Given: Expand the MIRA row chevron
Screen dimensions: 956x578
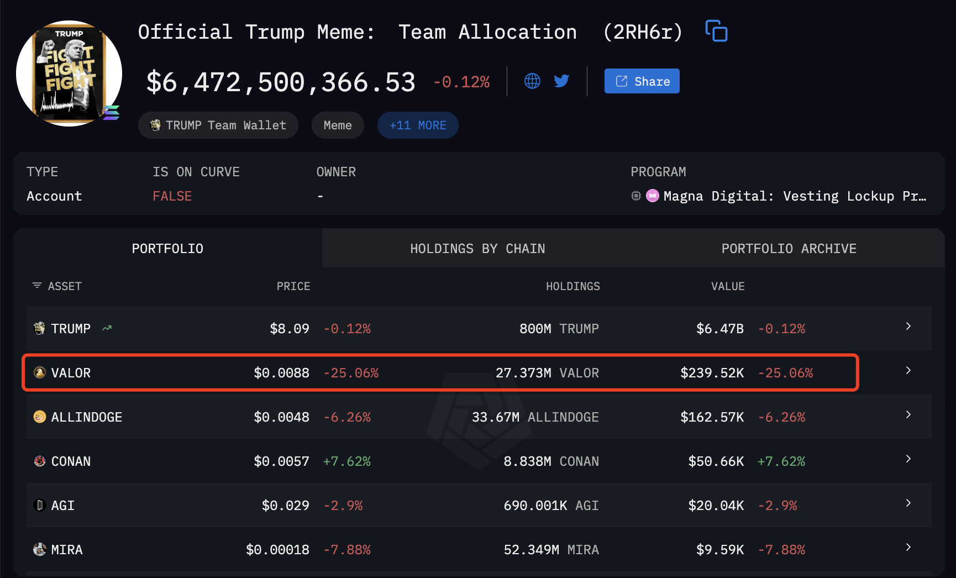Looking at the screenshot, I should [x=908, y=547].
